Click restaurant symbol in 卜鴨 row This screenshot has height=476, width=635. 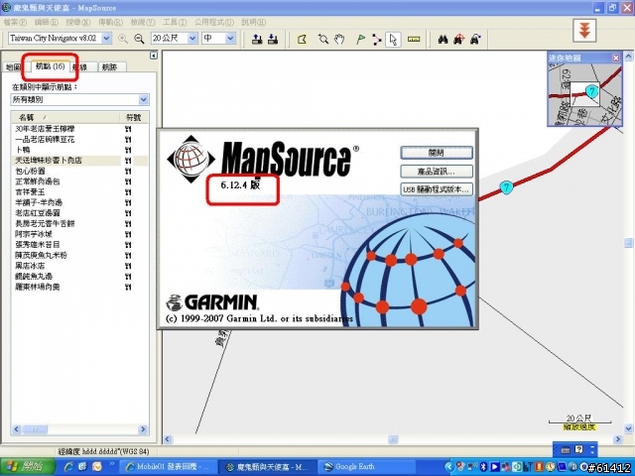click(x=128, y=150)
